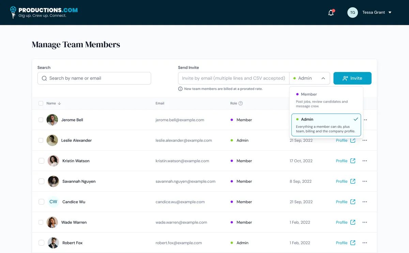Click Candice Wu's CW initials avatar
This screenshot has height=253, width=409.
(53, 202)
